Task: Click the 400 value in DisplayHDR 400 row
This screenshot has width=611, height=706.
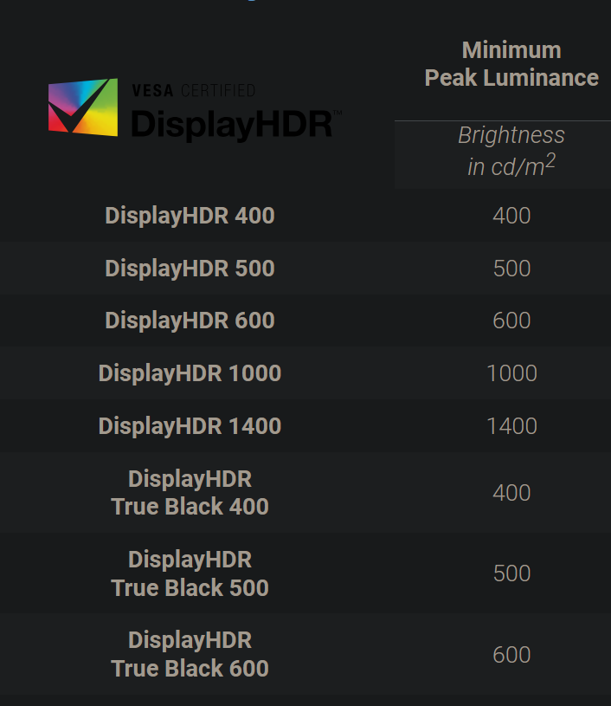Action: point(511,215)
